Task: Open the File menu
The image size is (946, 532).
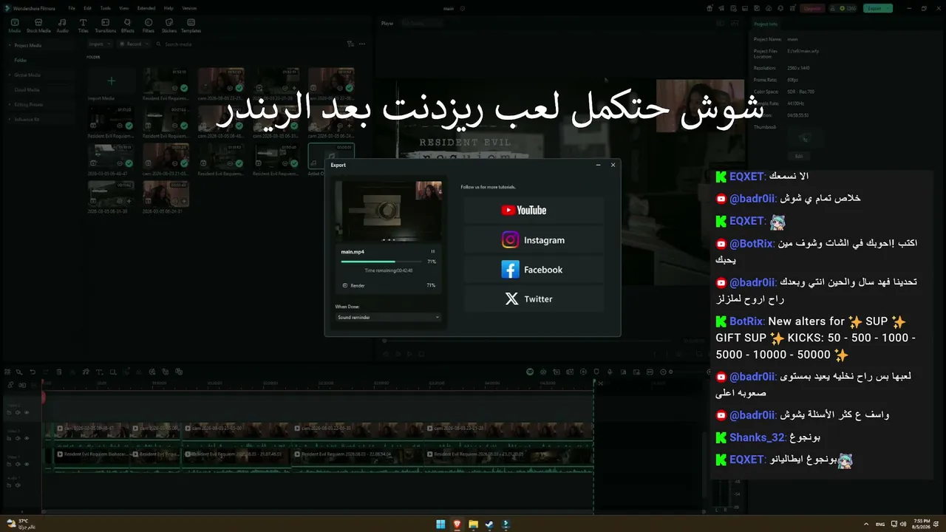Action: coord(72,8)
